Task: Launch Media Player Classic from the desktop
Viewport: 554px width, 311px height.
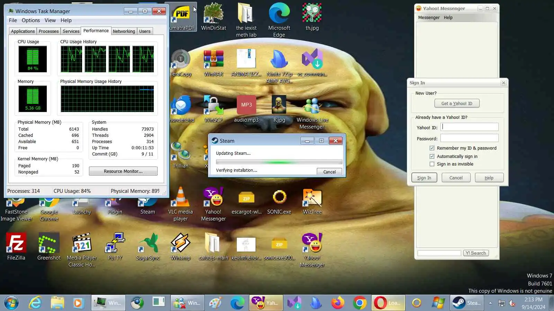Action: tap(82, 250)
